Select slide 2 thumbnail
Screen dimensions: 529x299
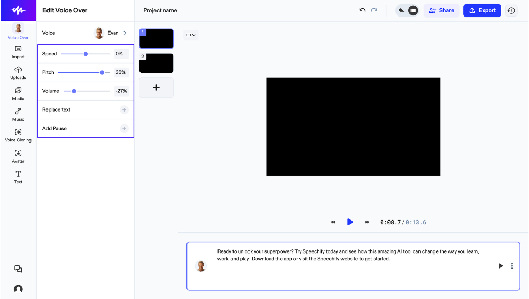(156, 63)
